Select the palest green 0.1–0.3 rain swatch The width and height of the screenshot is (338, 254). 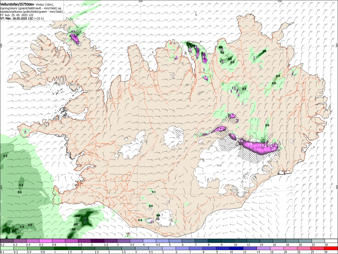coord(7,248)
